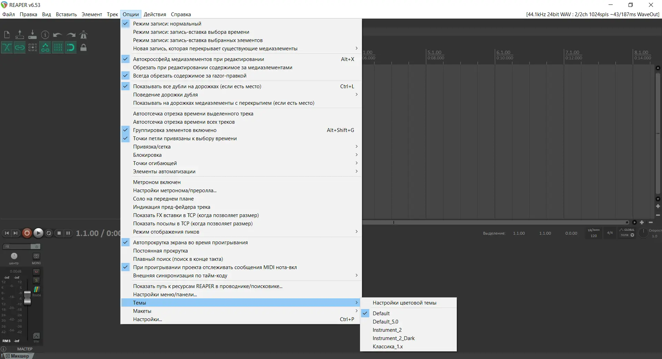
Task: Toggle the snap magnet icon
Action: 71,47
